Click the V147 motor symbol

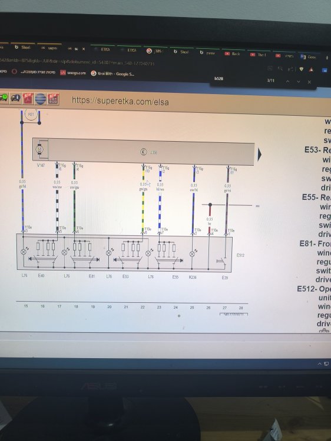coord(39,149)
